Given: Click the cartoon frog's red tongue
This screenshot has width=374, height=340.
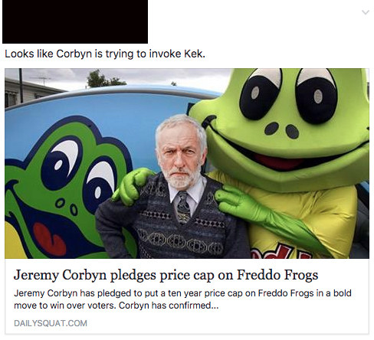Looking at the screenshot, I should [49, 240].
